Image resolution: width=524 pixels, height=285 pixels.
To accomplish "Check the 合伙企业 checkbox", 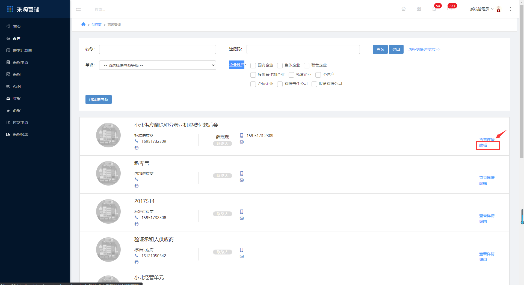I will 253,84.
